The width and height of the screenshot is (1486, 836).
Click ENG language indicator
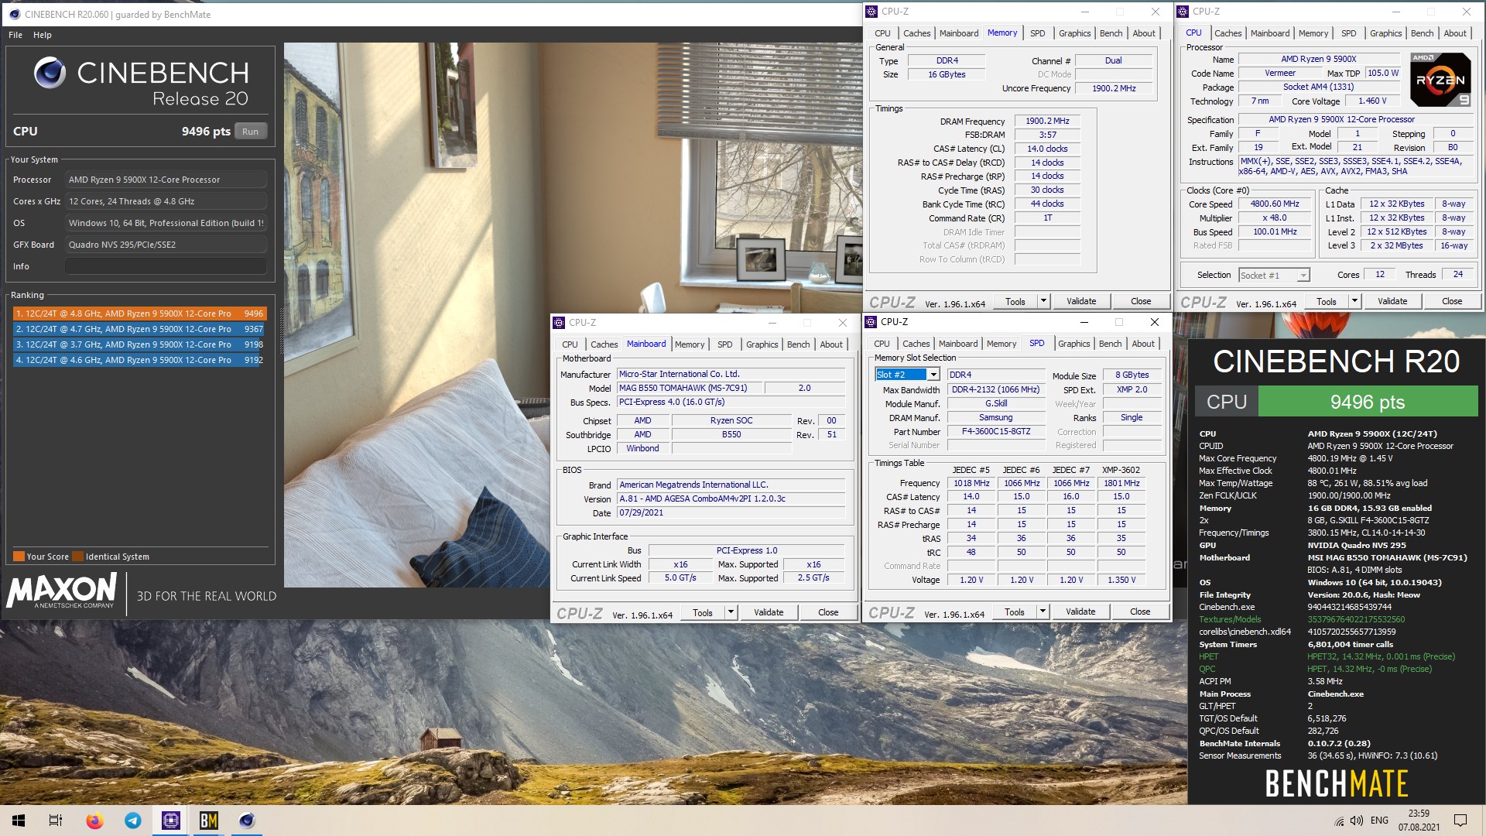pos(1379,821)
